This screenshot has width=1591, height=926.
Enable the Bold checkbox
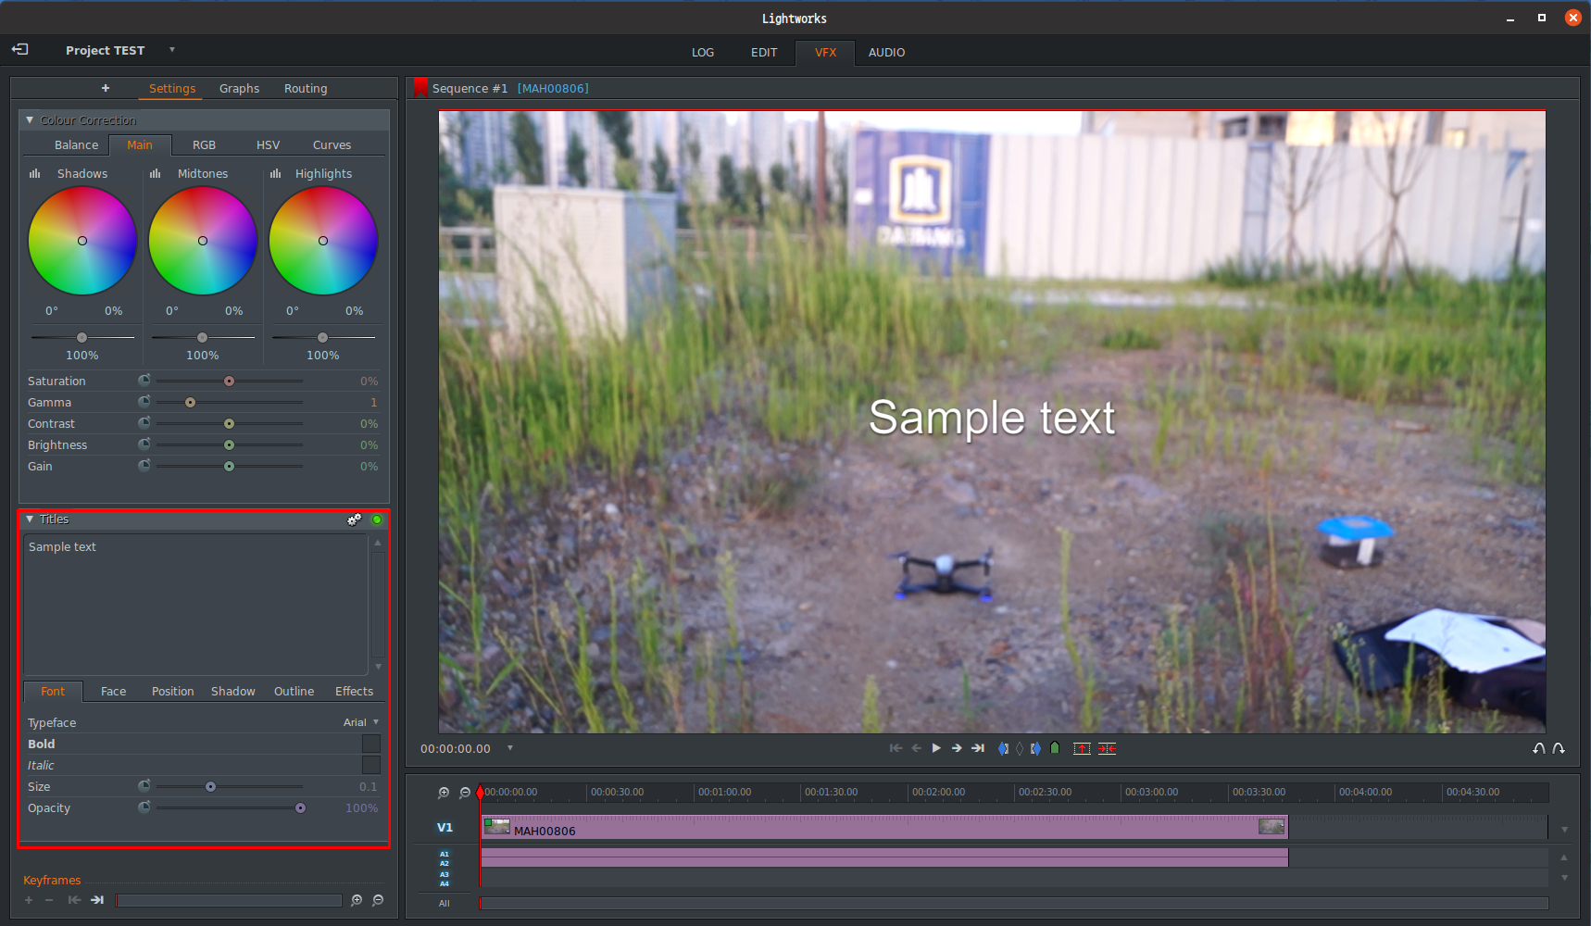click(x=371, y=744)
